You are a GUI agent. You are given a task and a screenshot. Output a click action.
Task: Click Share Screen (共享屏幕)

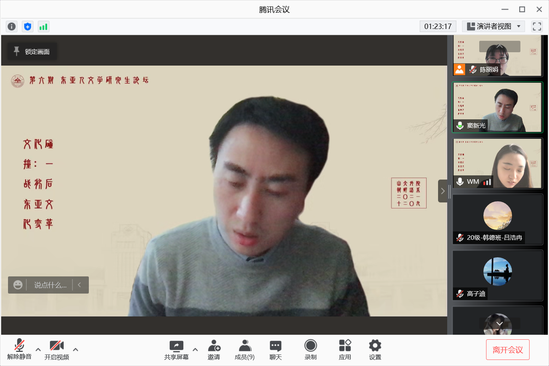click(176, 350)
